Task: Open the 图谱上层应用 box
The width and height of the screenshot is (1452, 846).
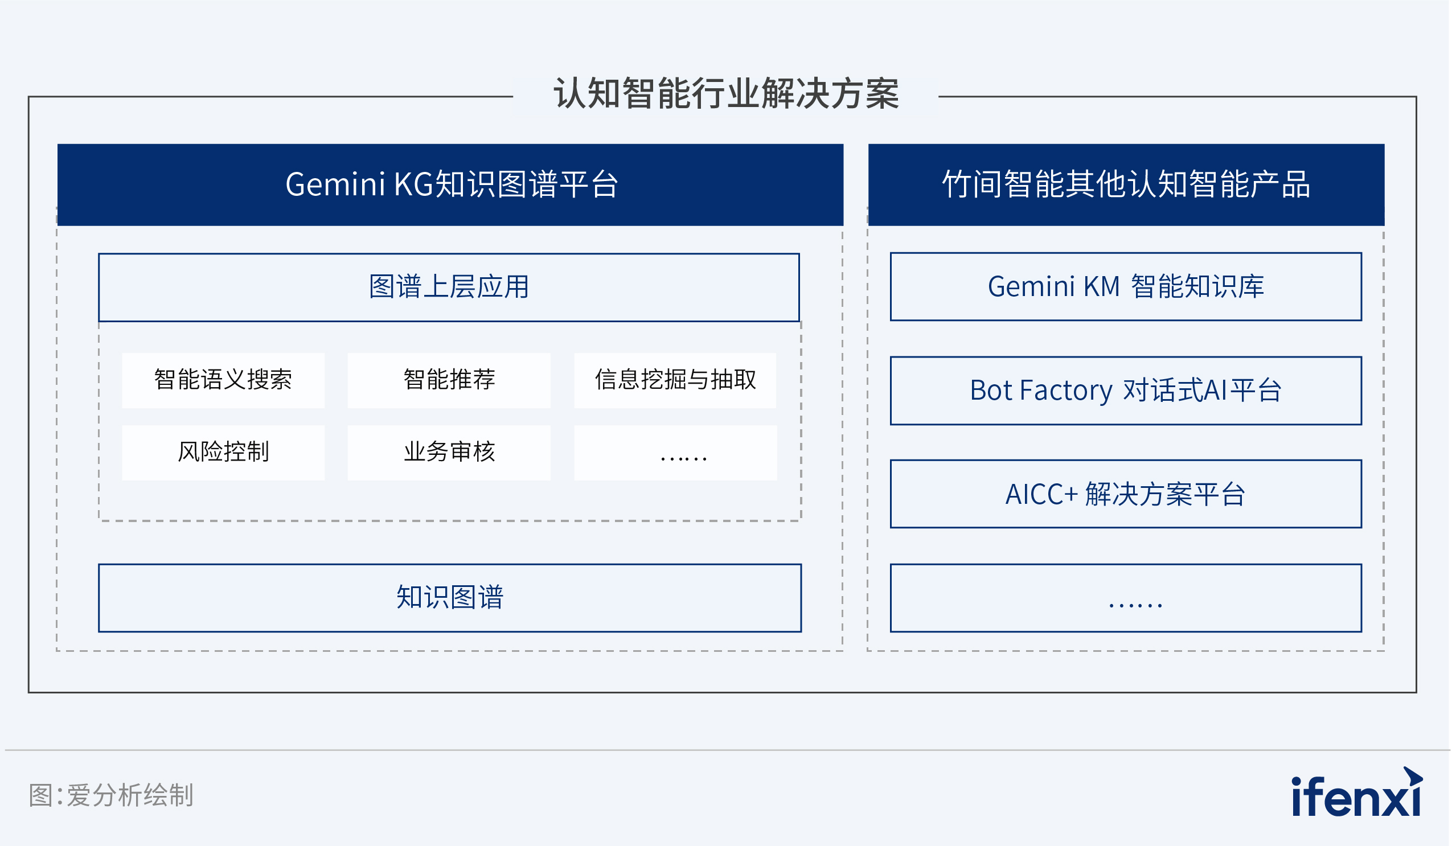Action: point(449,288)
